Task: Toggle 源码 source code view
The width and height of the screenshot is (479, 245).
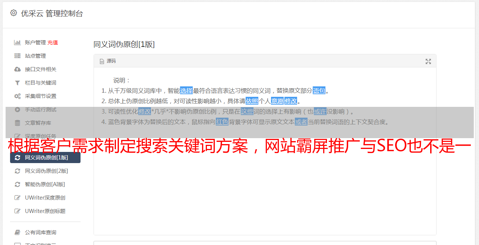Action: click(108, 61)
